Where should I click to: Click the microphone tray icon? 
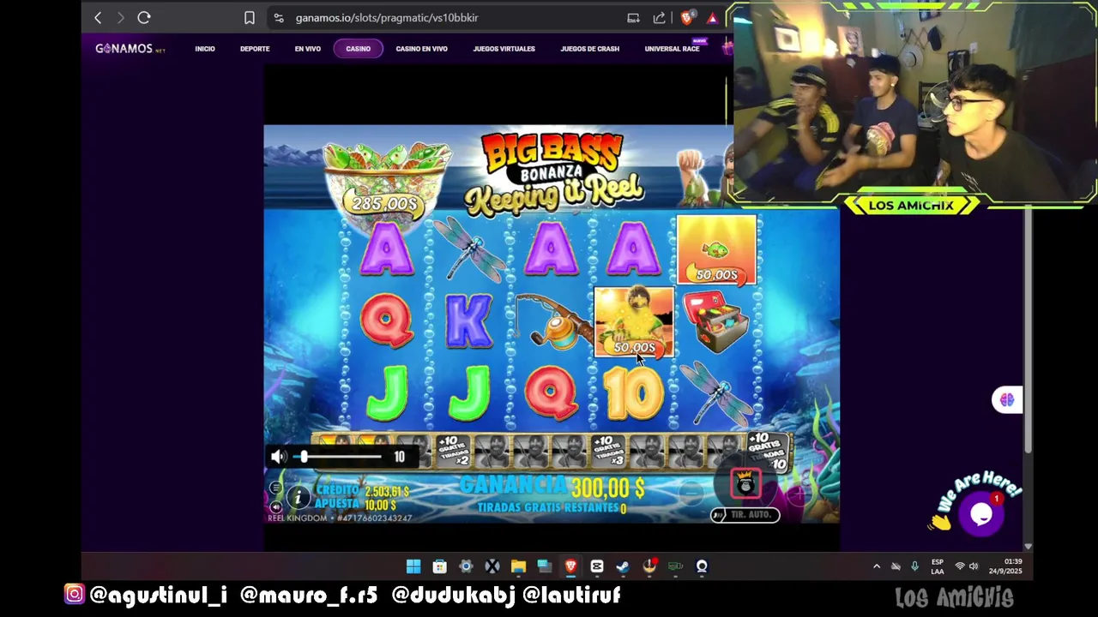click(914, 566)
